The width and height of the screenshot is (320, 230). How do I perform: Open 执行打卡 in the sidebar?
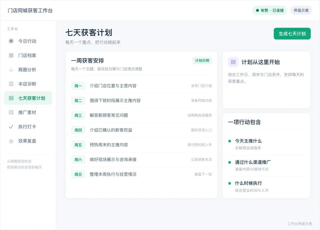coord(28,127)
